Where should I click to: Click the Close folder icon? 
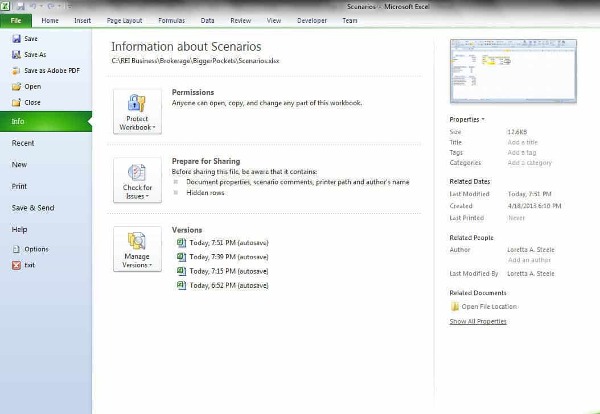click(x=17, y=102)
